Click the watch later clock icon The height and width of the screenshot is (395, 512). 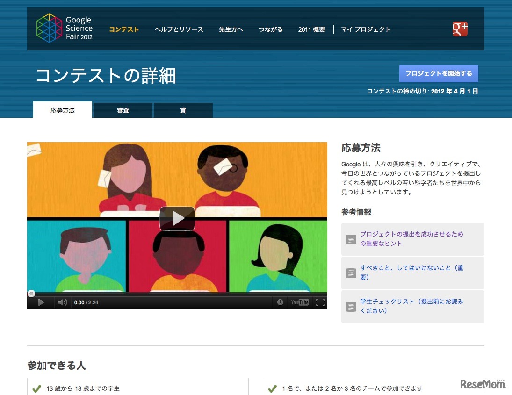pyautogui.click(x=280, y=302)
